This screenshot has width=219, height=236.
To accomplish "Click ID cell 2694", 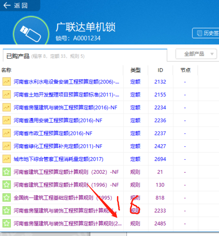I will click(x=160, y=159).
